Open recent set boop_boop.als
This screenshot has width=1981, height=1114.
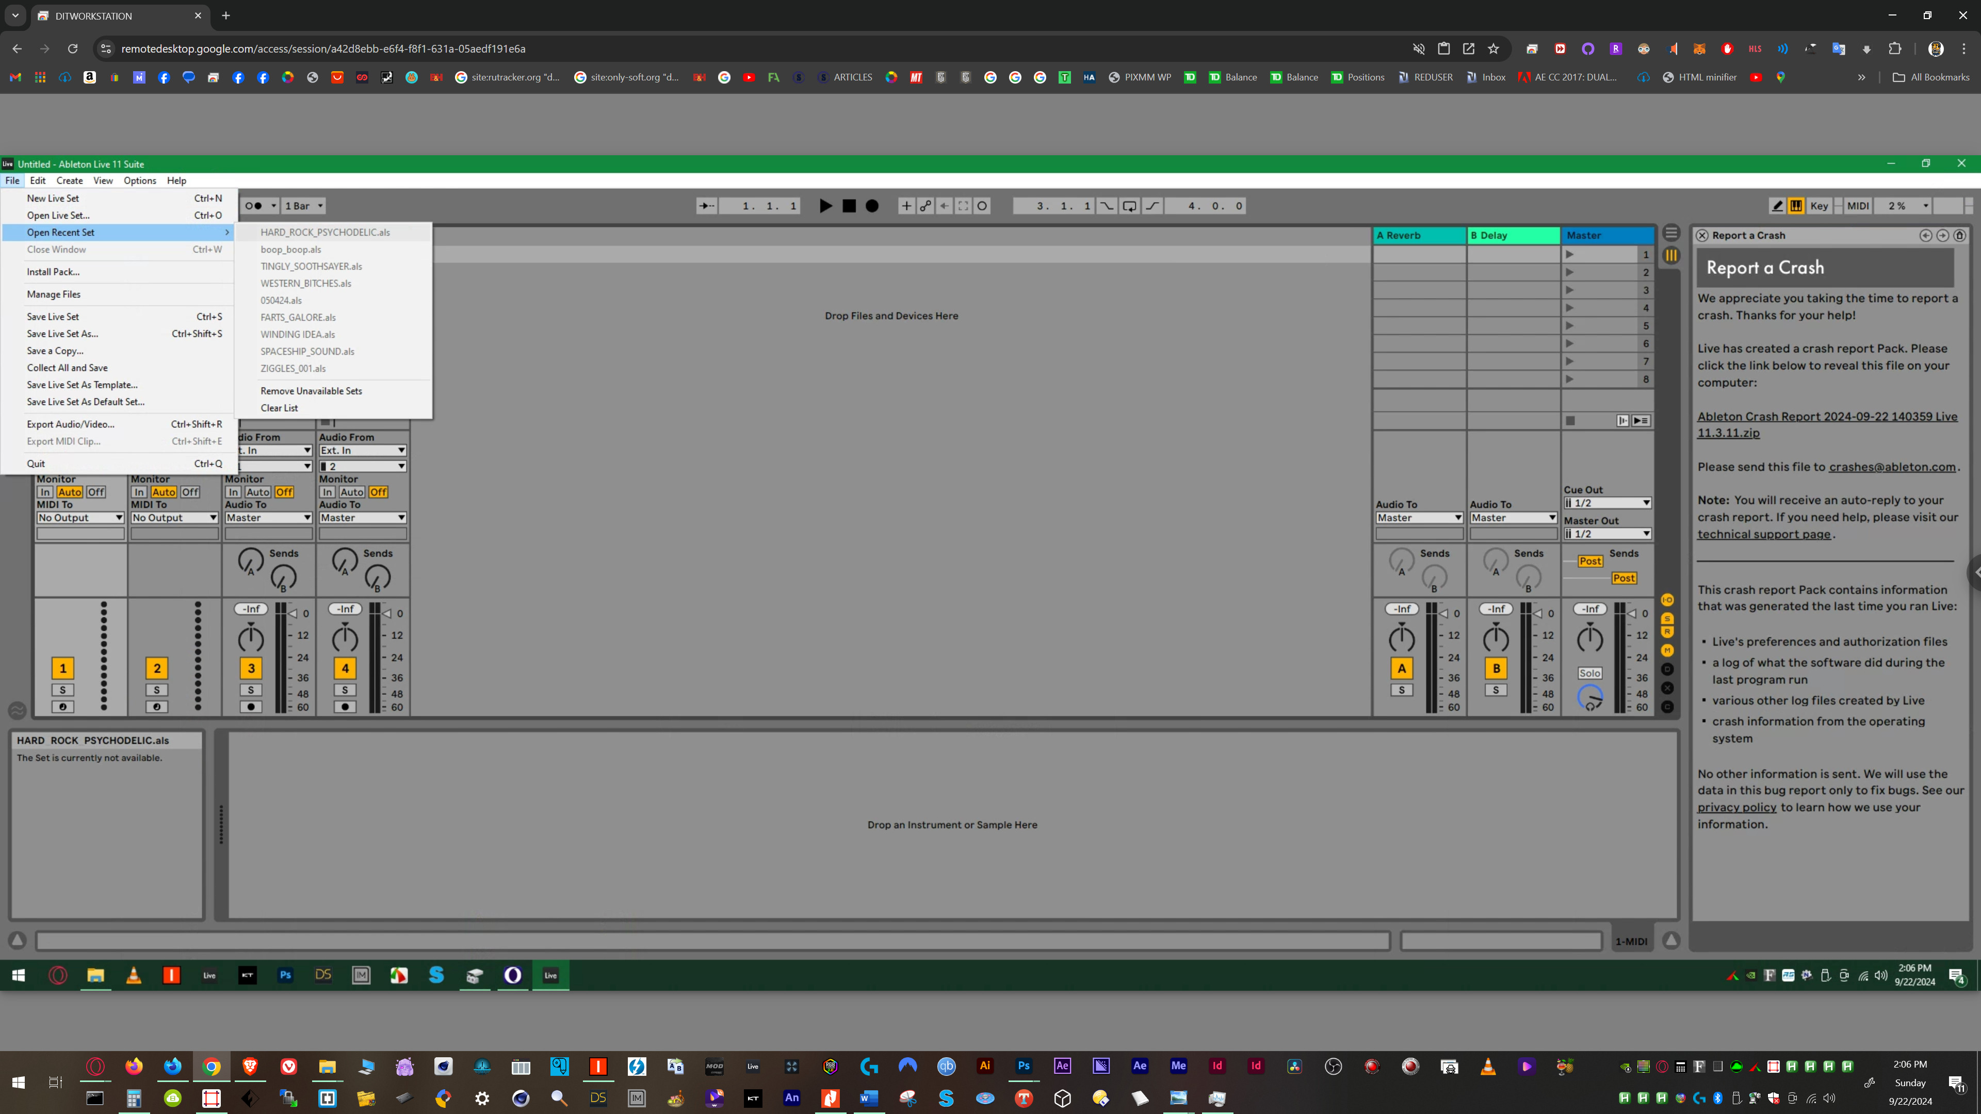pos(333,249)
